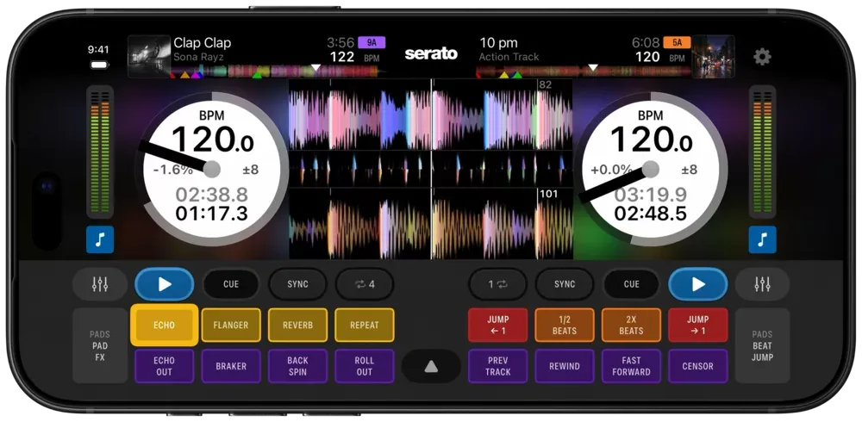Tap left deck elapsed time 01:17.3
The height and width of the screenshot is (422, 862).
coord(212,214)
